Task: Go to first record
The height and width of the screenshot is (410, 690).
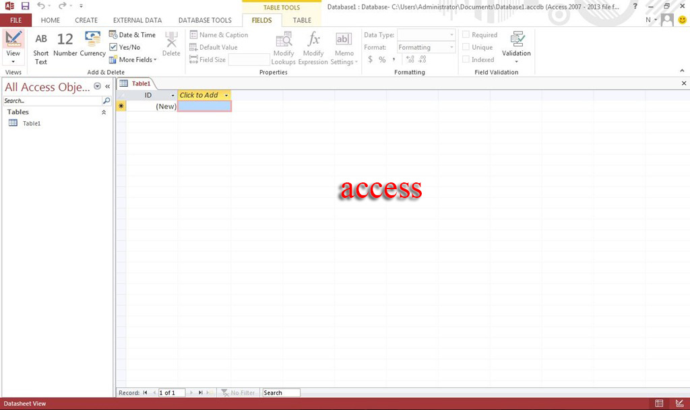Action: tap(146, 393)
